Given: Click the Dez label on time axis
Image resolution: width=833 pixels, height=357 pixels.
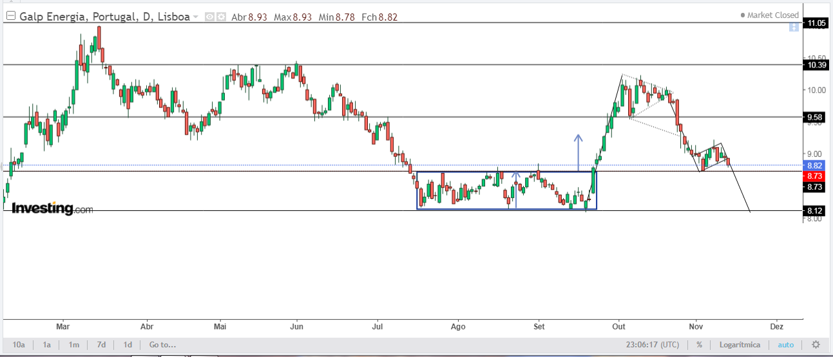Looking at the screenshot, I should tap(776, 326).
